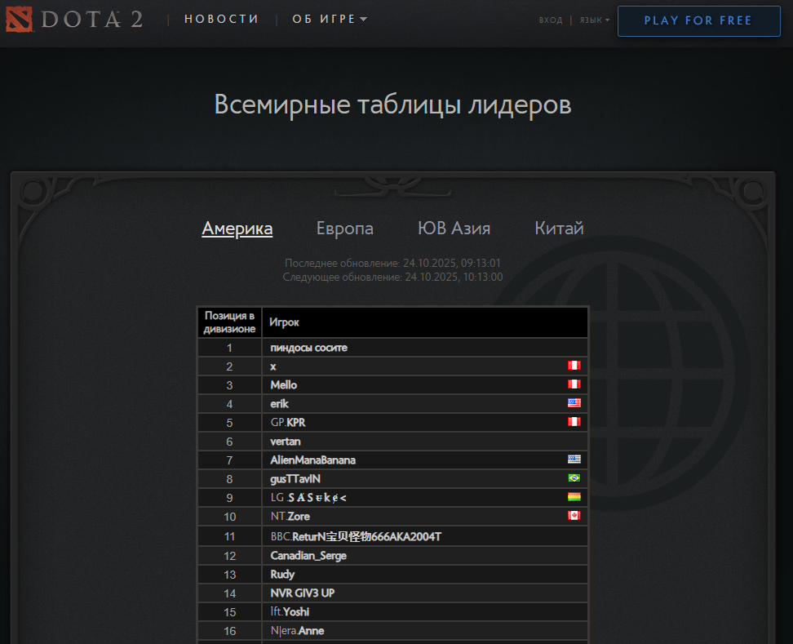
Task: Click the Peru flag in GP.KPR's row
Action: point(574,422)
